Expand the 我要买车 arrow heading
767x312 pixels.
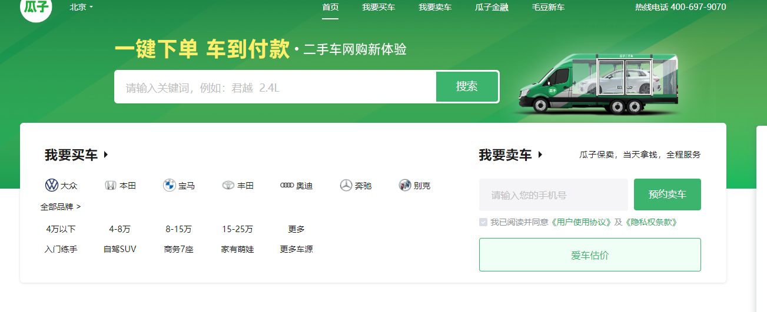(x=77, y=155)
